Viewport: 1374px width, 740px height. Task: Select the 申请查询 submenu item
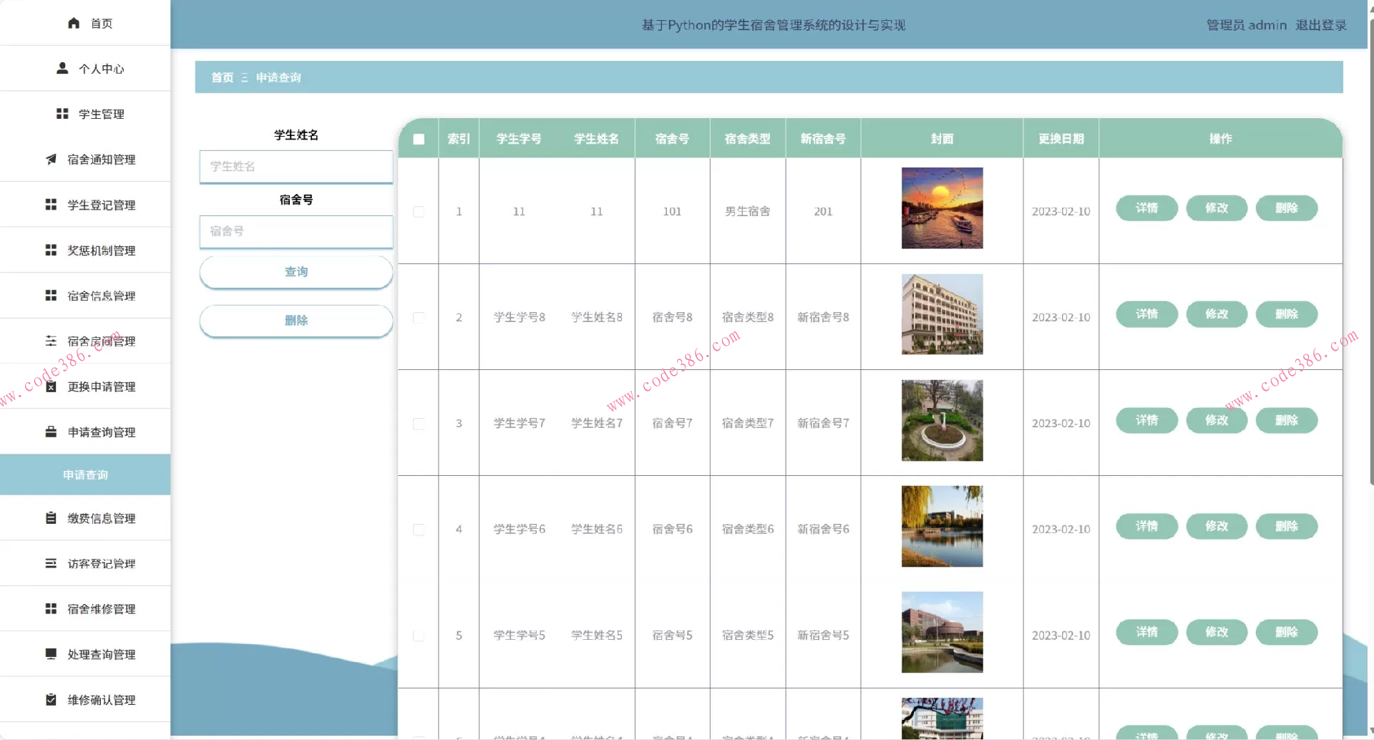coord(85,474)
